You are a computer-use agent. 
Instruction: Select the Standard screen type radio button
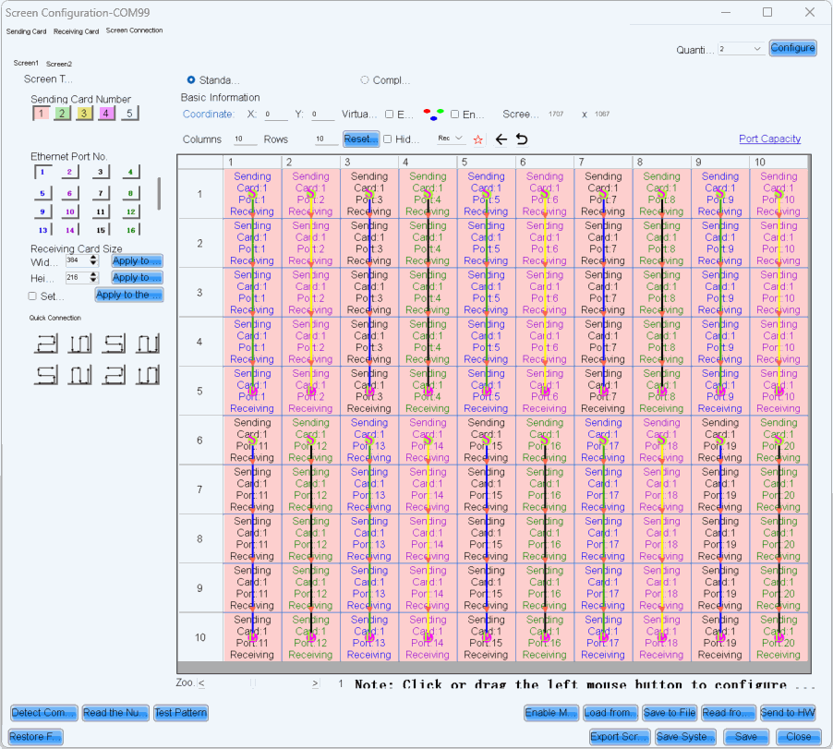[191, 80]
